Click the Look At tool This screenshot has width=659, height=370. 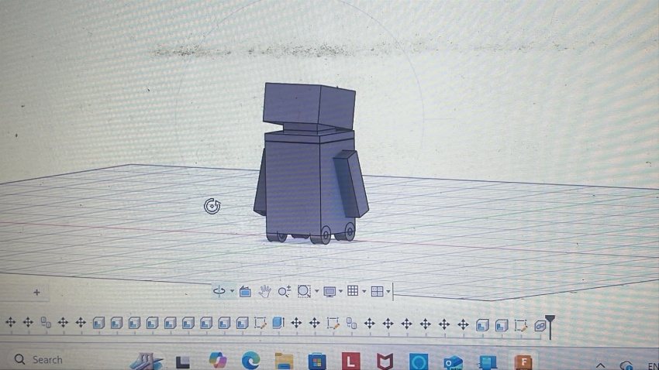[x=245, y=291]
